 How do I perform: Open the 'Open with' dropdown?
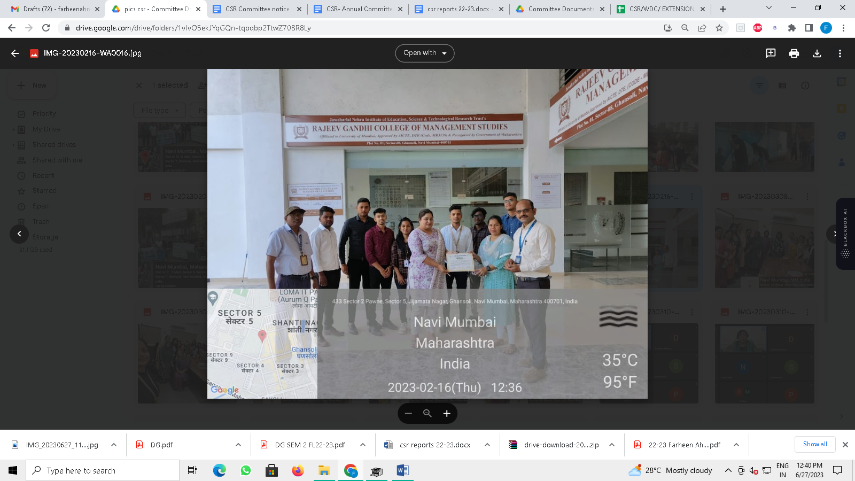pos(425,53)
